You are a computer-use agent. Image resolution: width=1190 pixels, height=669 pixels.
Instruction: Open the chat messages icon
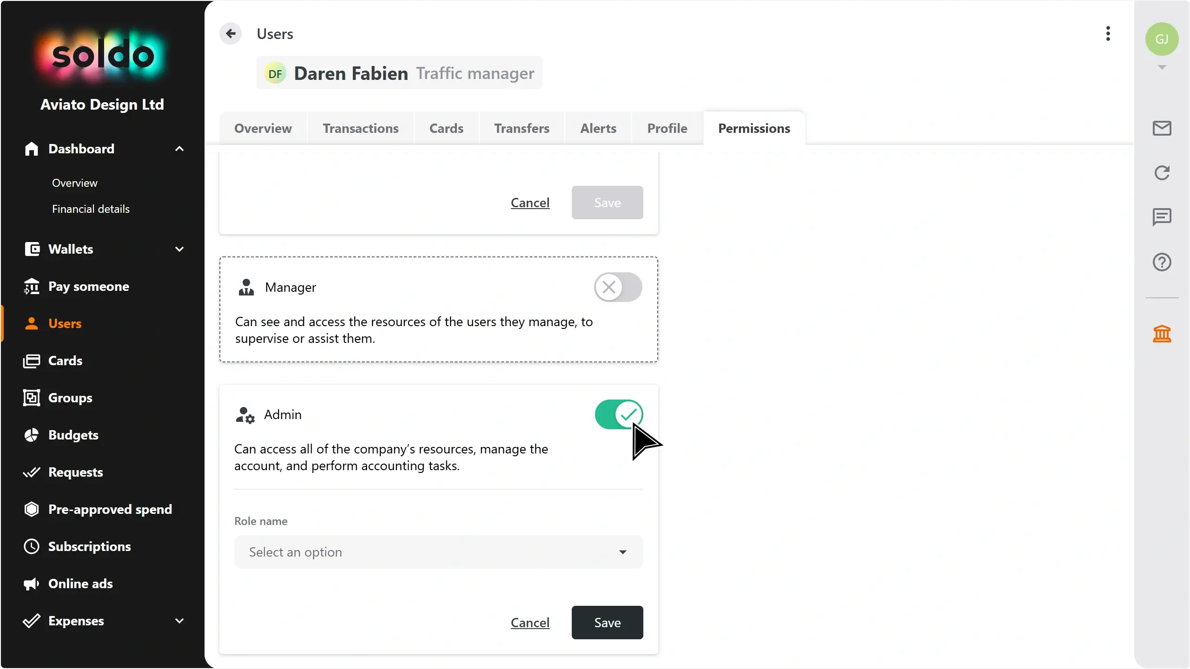point(1162,217)
